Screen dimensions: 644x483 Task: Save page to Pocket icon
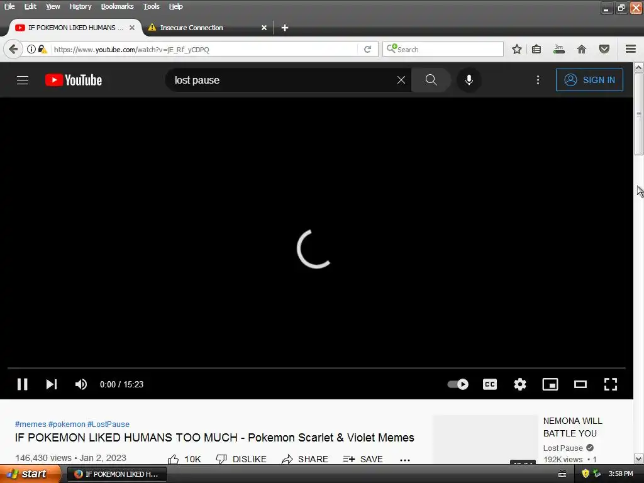pyautogui.click(x=604, y=49)
